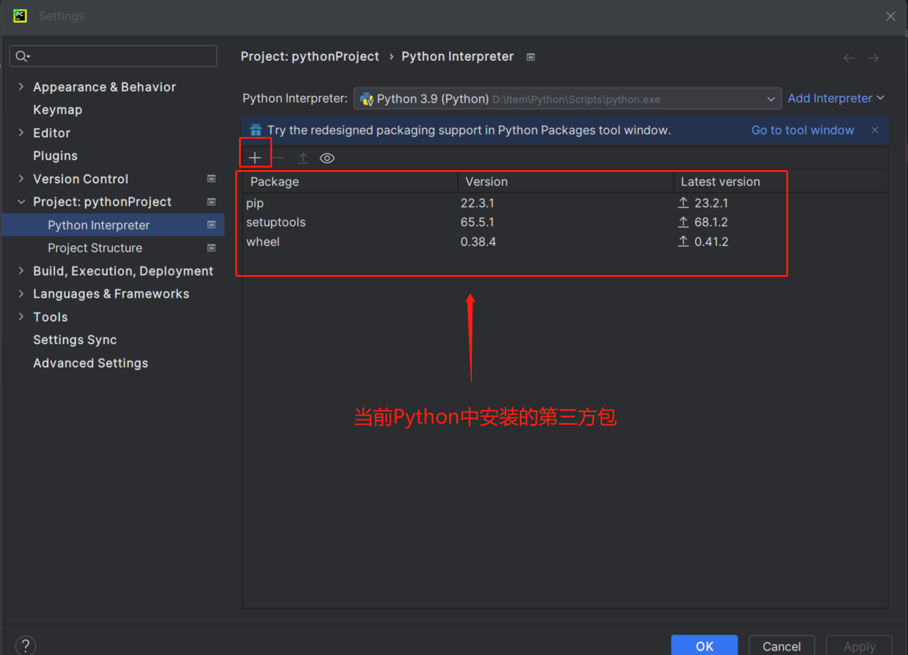Select the wheel package row
This screenshot has width=908, height=655.
565,242
